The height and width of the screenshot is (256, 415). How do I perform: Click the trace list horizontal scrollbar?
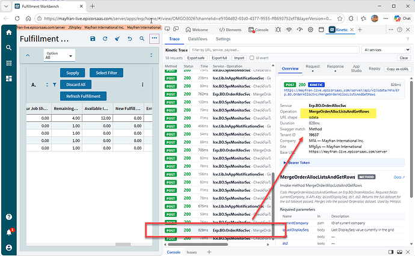(x=198, y=245)
